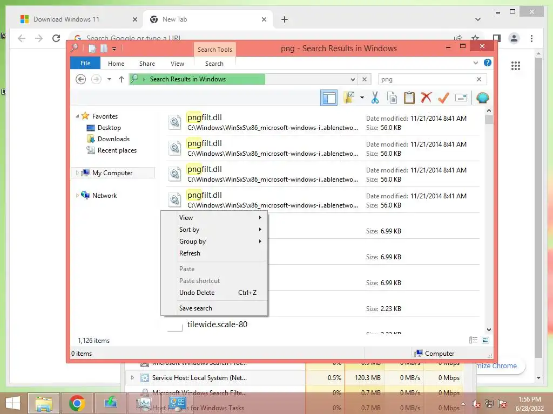Click the blue Help question mark icon
The height and width of the screenshot is (414, 553).
click(x=488, y=63)
